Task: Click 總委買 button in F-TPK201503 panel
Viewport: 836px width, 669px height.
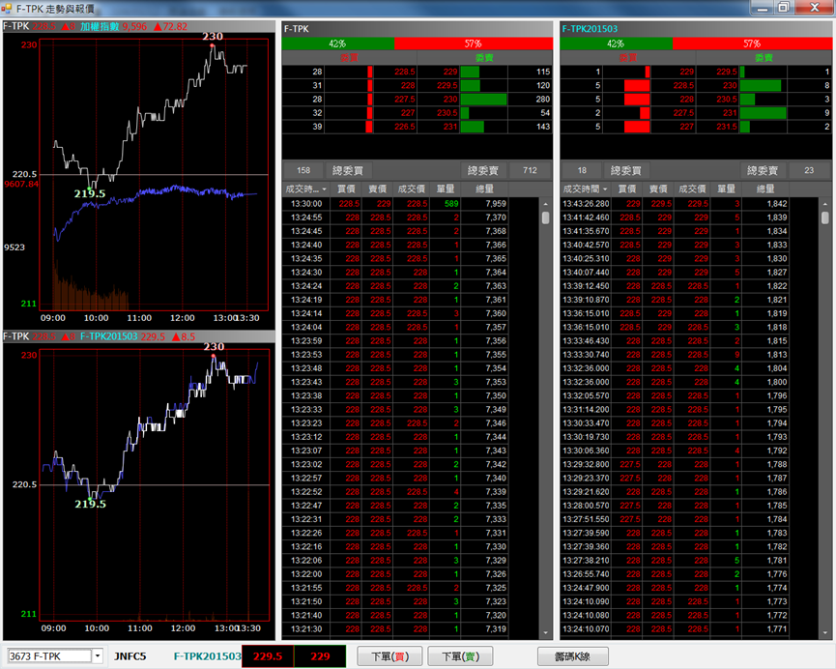Action: pos(623,170)
